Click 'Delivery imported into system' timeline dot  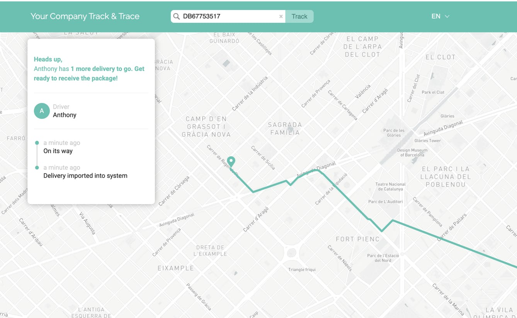[37, 167]
